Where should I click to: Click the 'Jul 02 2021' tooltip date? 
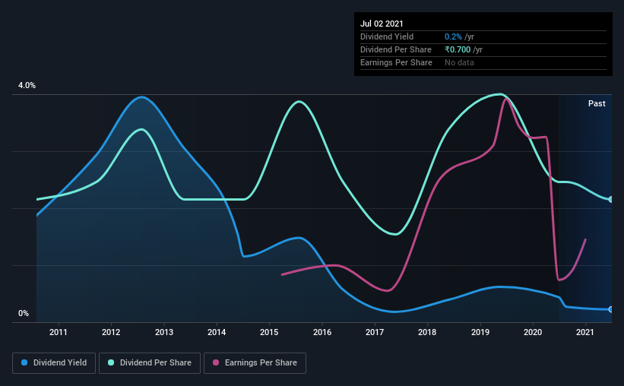[382, 24]
